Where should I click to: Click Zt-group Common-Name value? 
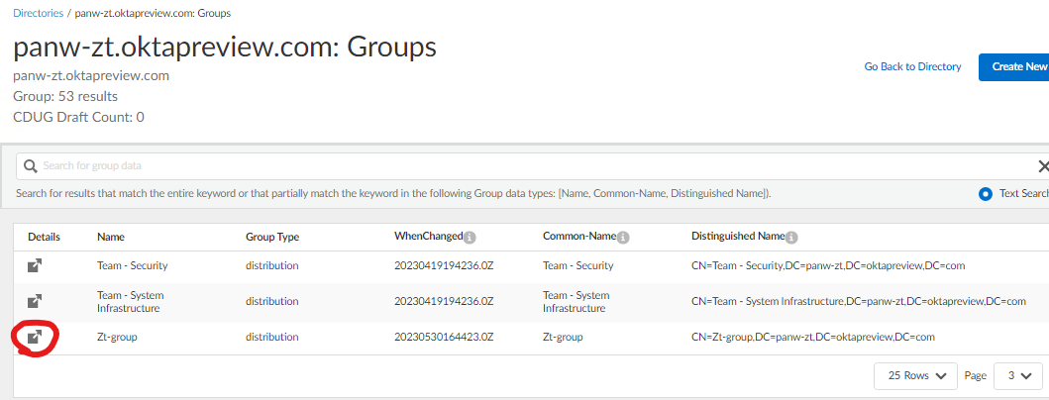[563, 338]
